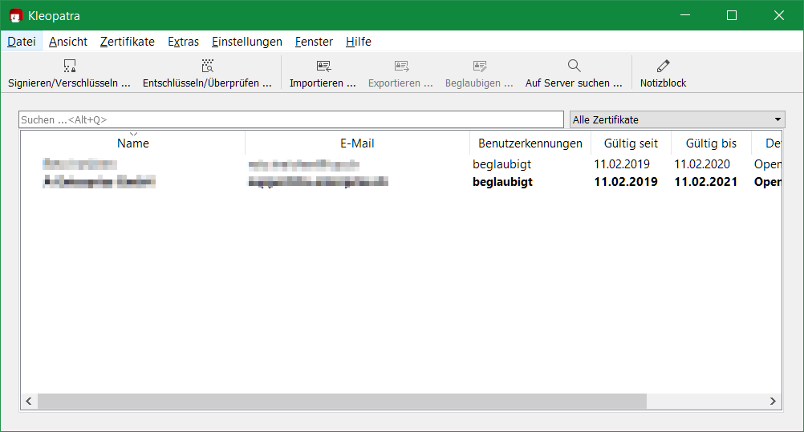804x432 pixels.
Task: Sort by Gültig bis column header
Action: [711, 143]
